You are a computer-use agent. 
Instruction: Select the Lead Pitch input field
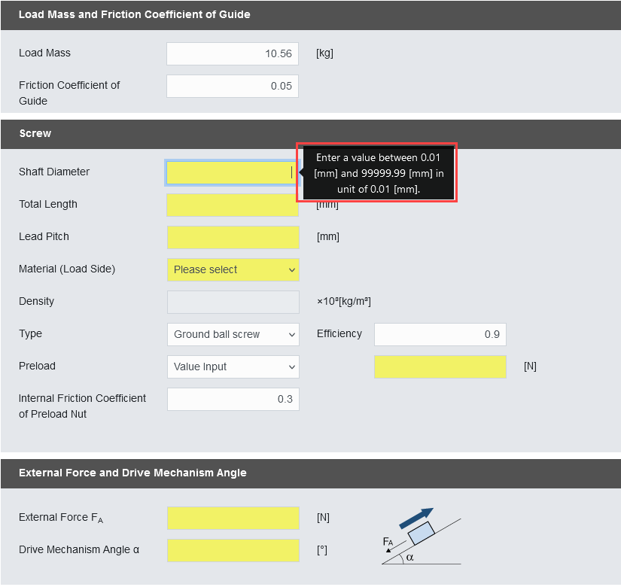233,237
